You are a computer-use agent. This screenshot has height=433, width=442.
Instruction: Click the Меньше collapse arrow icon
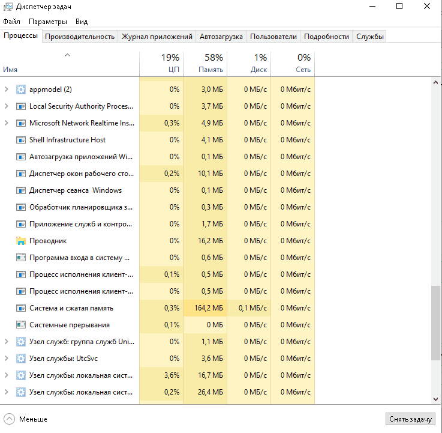point(10,419)
